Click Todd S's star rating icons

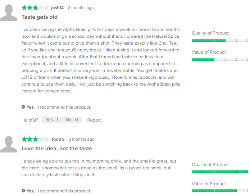(35, 139)
